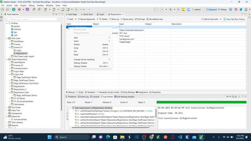
Task: Click the Record Web toolbar icon
Action: click(39, 9)
